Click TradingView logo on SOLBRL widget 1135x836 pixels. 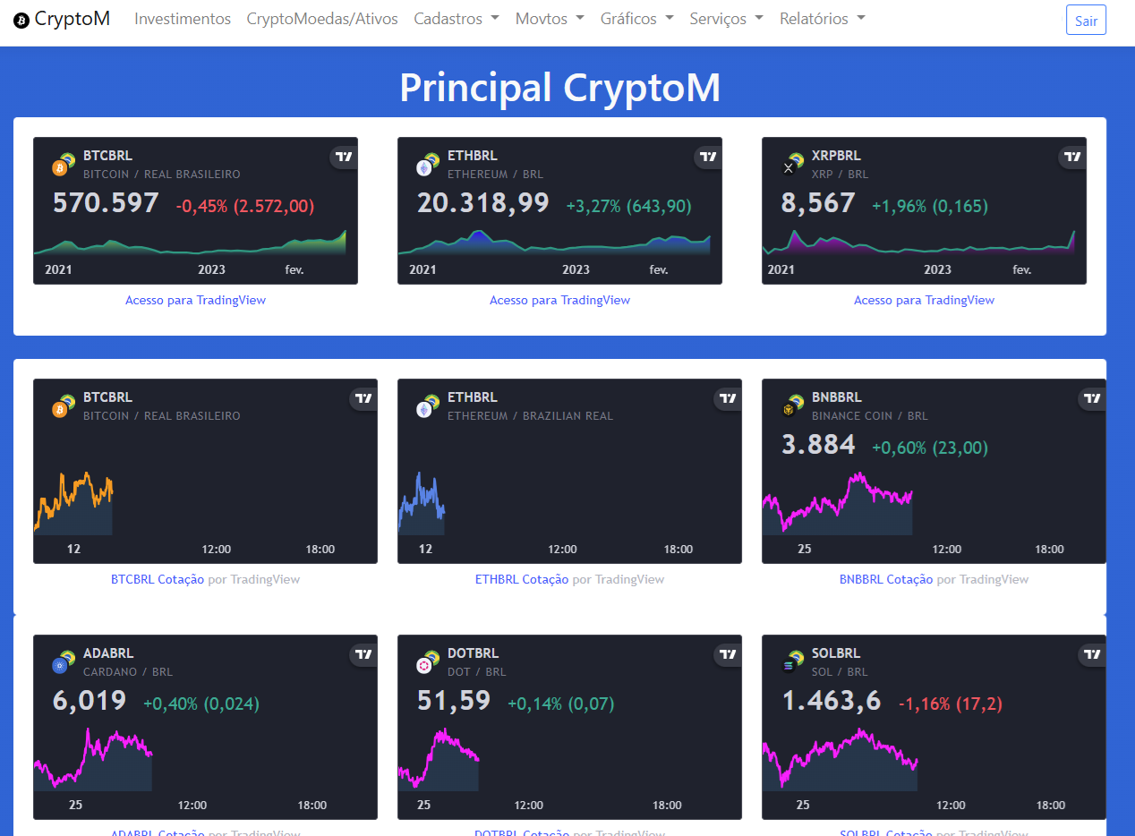point(1092,654)
